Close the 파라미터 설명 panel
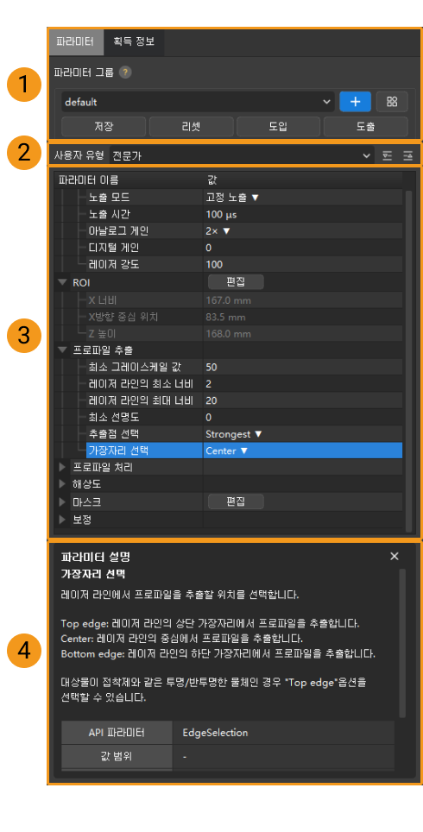 395,556
